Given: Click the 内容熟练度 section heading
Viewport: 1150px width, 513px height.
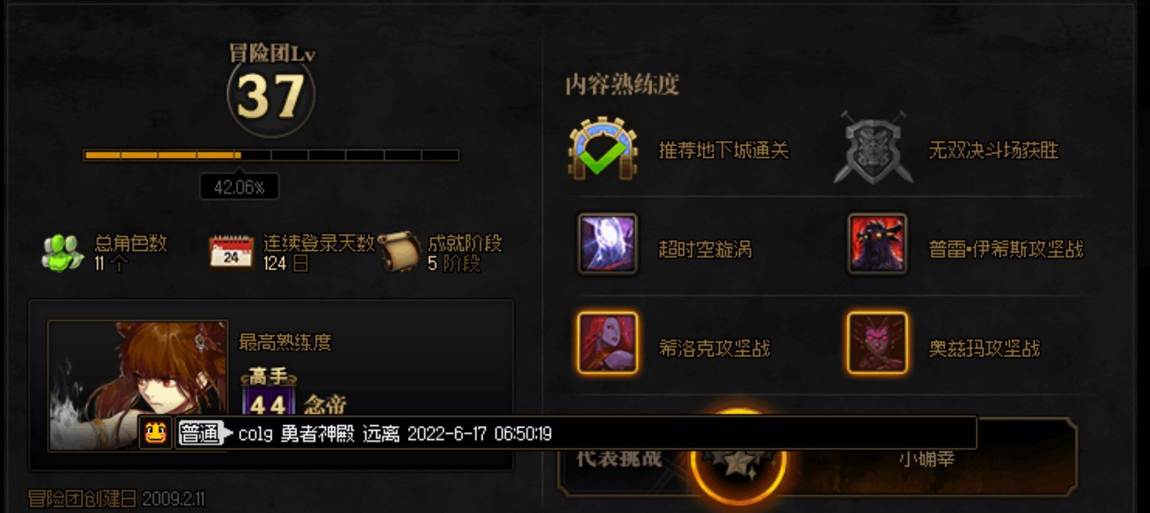Looking at the screenshot, I should tap(621, 84).
